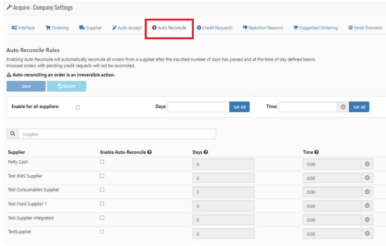Viewport: 386px width, 246px height.
Task: Enable Auto-Reconcile for Petty Cash
Action: tap(102, 162)
